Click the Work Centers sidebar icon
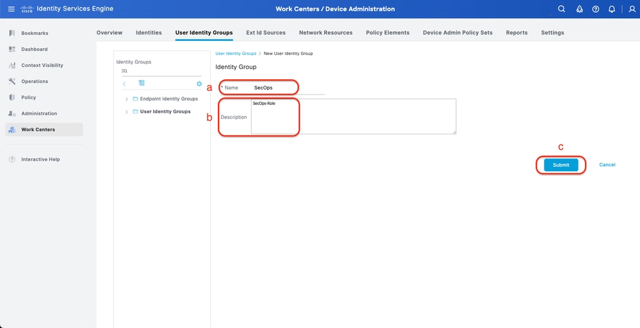 [12, 130]
